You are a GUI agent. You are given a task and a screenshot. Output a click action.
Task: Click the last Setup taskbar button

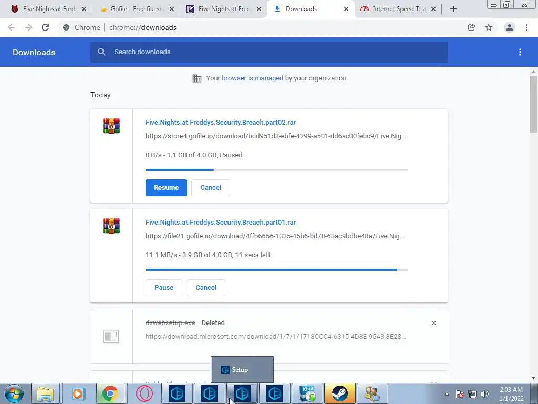tap(274, 393)
